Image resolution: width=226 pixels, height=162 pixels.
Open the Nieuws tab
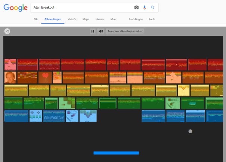tap(100, 19)
